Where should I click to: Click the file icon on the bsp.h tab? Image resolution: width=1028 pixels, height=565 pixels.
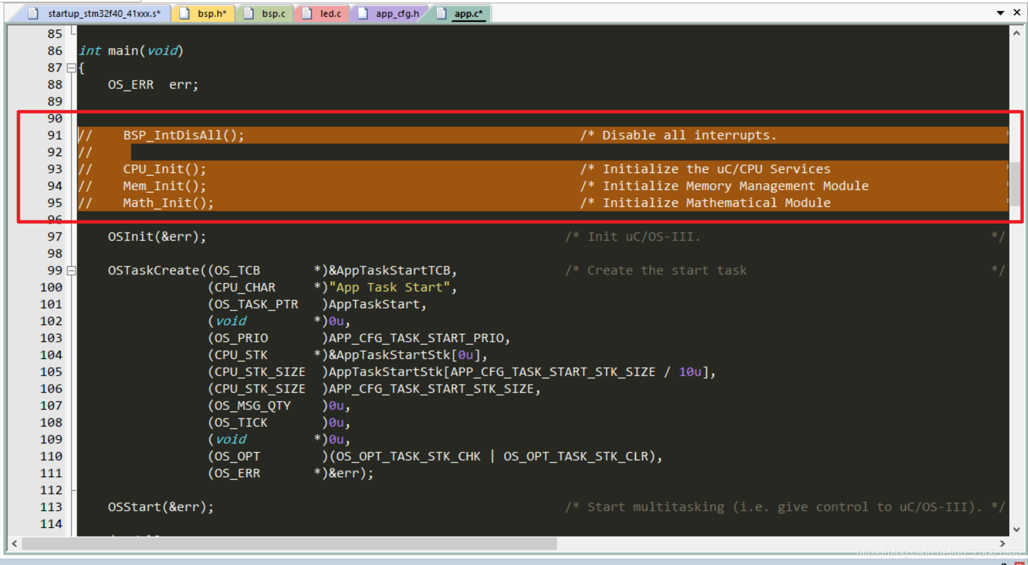184,14
